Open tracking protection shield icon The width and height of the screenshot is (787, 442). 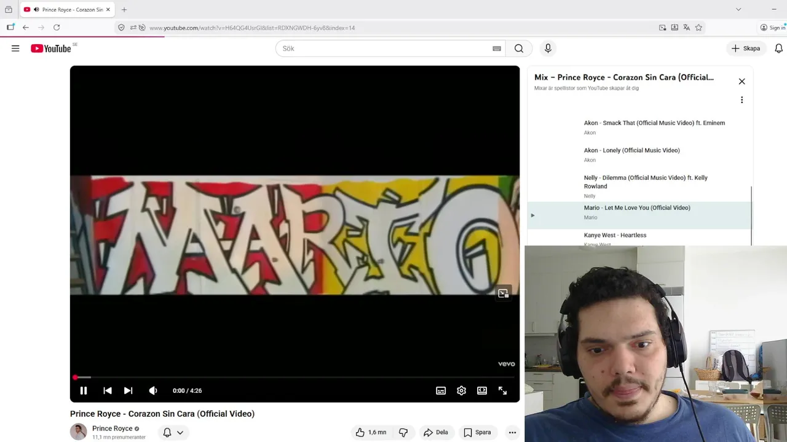coord(121,28)
